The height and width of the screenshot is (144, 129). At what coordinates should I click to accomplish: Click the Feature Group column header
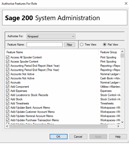(x=110, y=52)
